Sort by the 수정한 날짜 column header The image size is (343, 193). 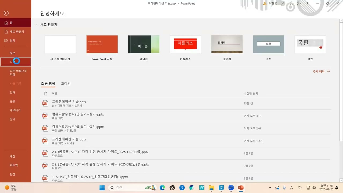(x=251, y=94)
